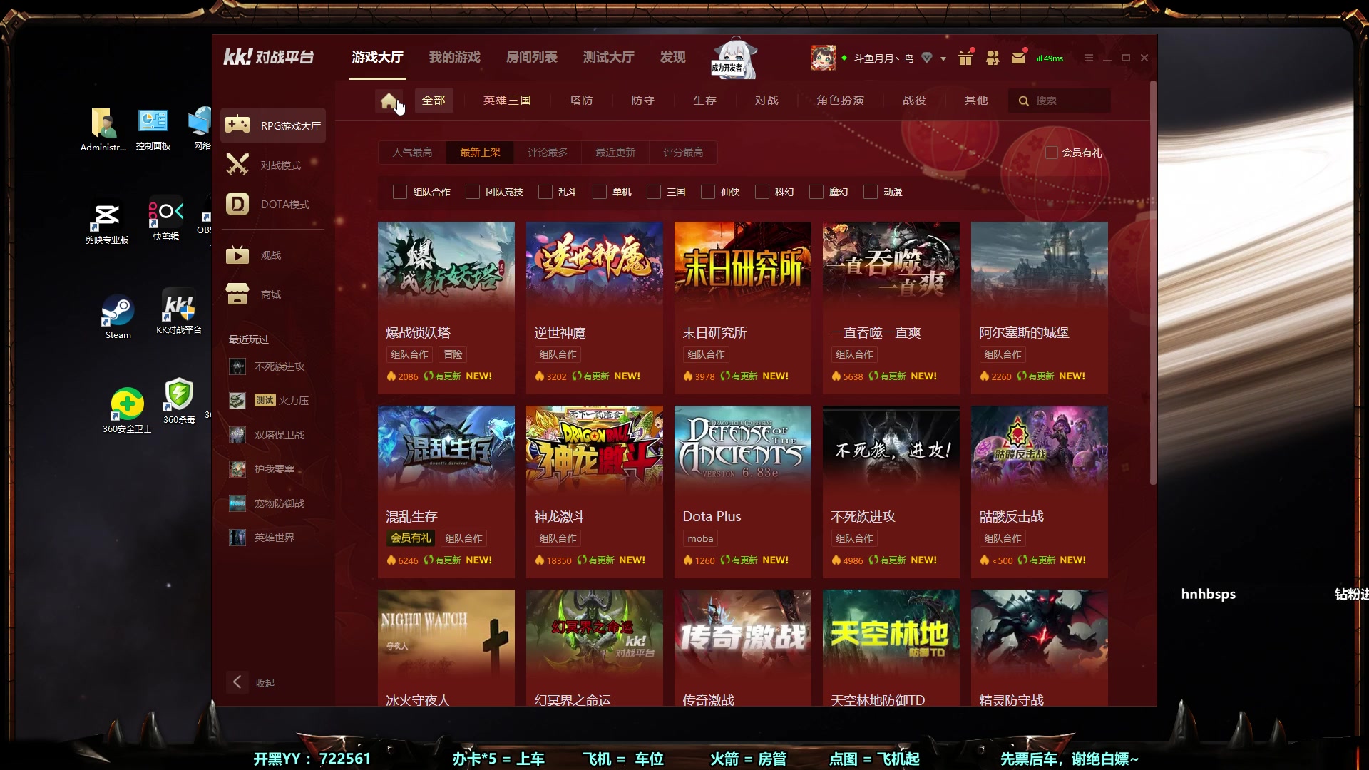Enable the 会员有礼 checkbox
Image resolution: width=1369 pixels, height=770 pixels.
(1051, 152)
